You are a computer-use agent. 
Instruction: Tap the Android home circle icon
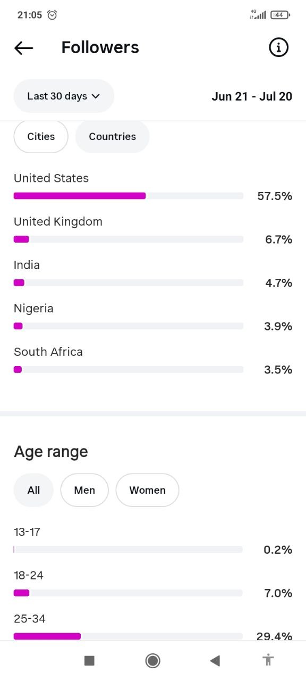(x=153, y=661)
